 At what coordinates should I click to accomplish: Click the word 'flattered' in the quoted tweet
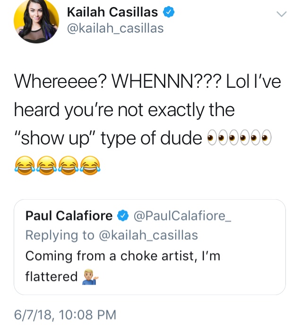coord(52,276)
